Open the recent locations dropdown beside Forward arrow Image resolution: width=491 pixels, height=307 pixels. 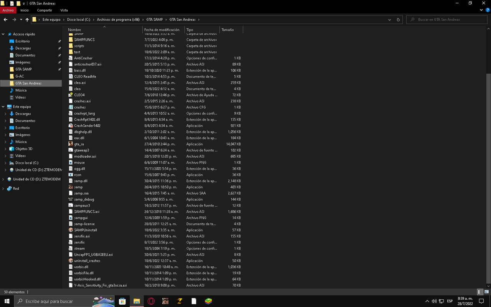(x=21, y=20)
